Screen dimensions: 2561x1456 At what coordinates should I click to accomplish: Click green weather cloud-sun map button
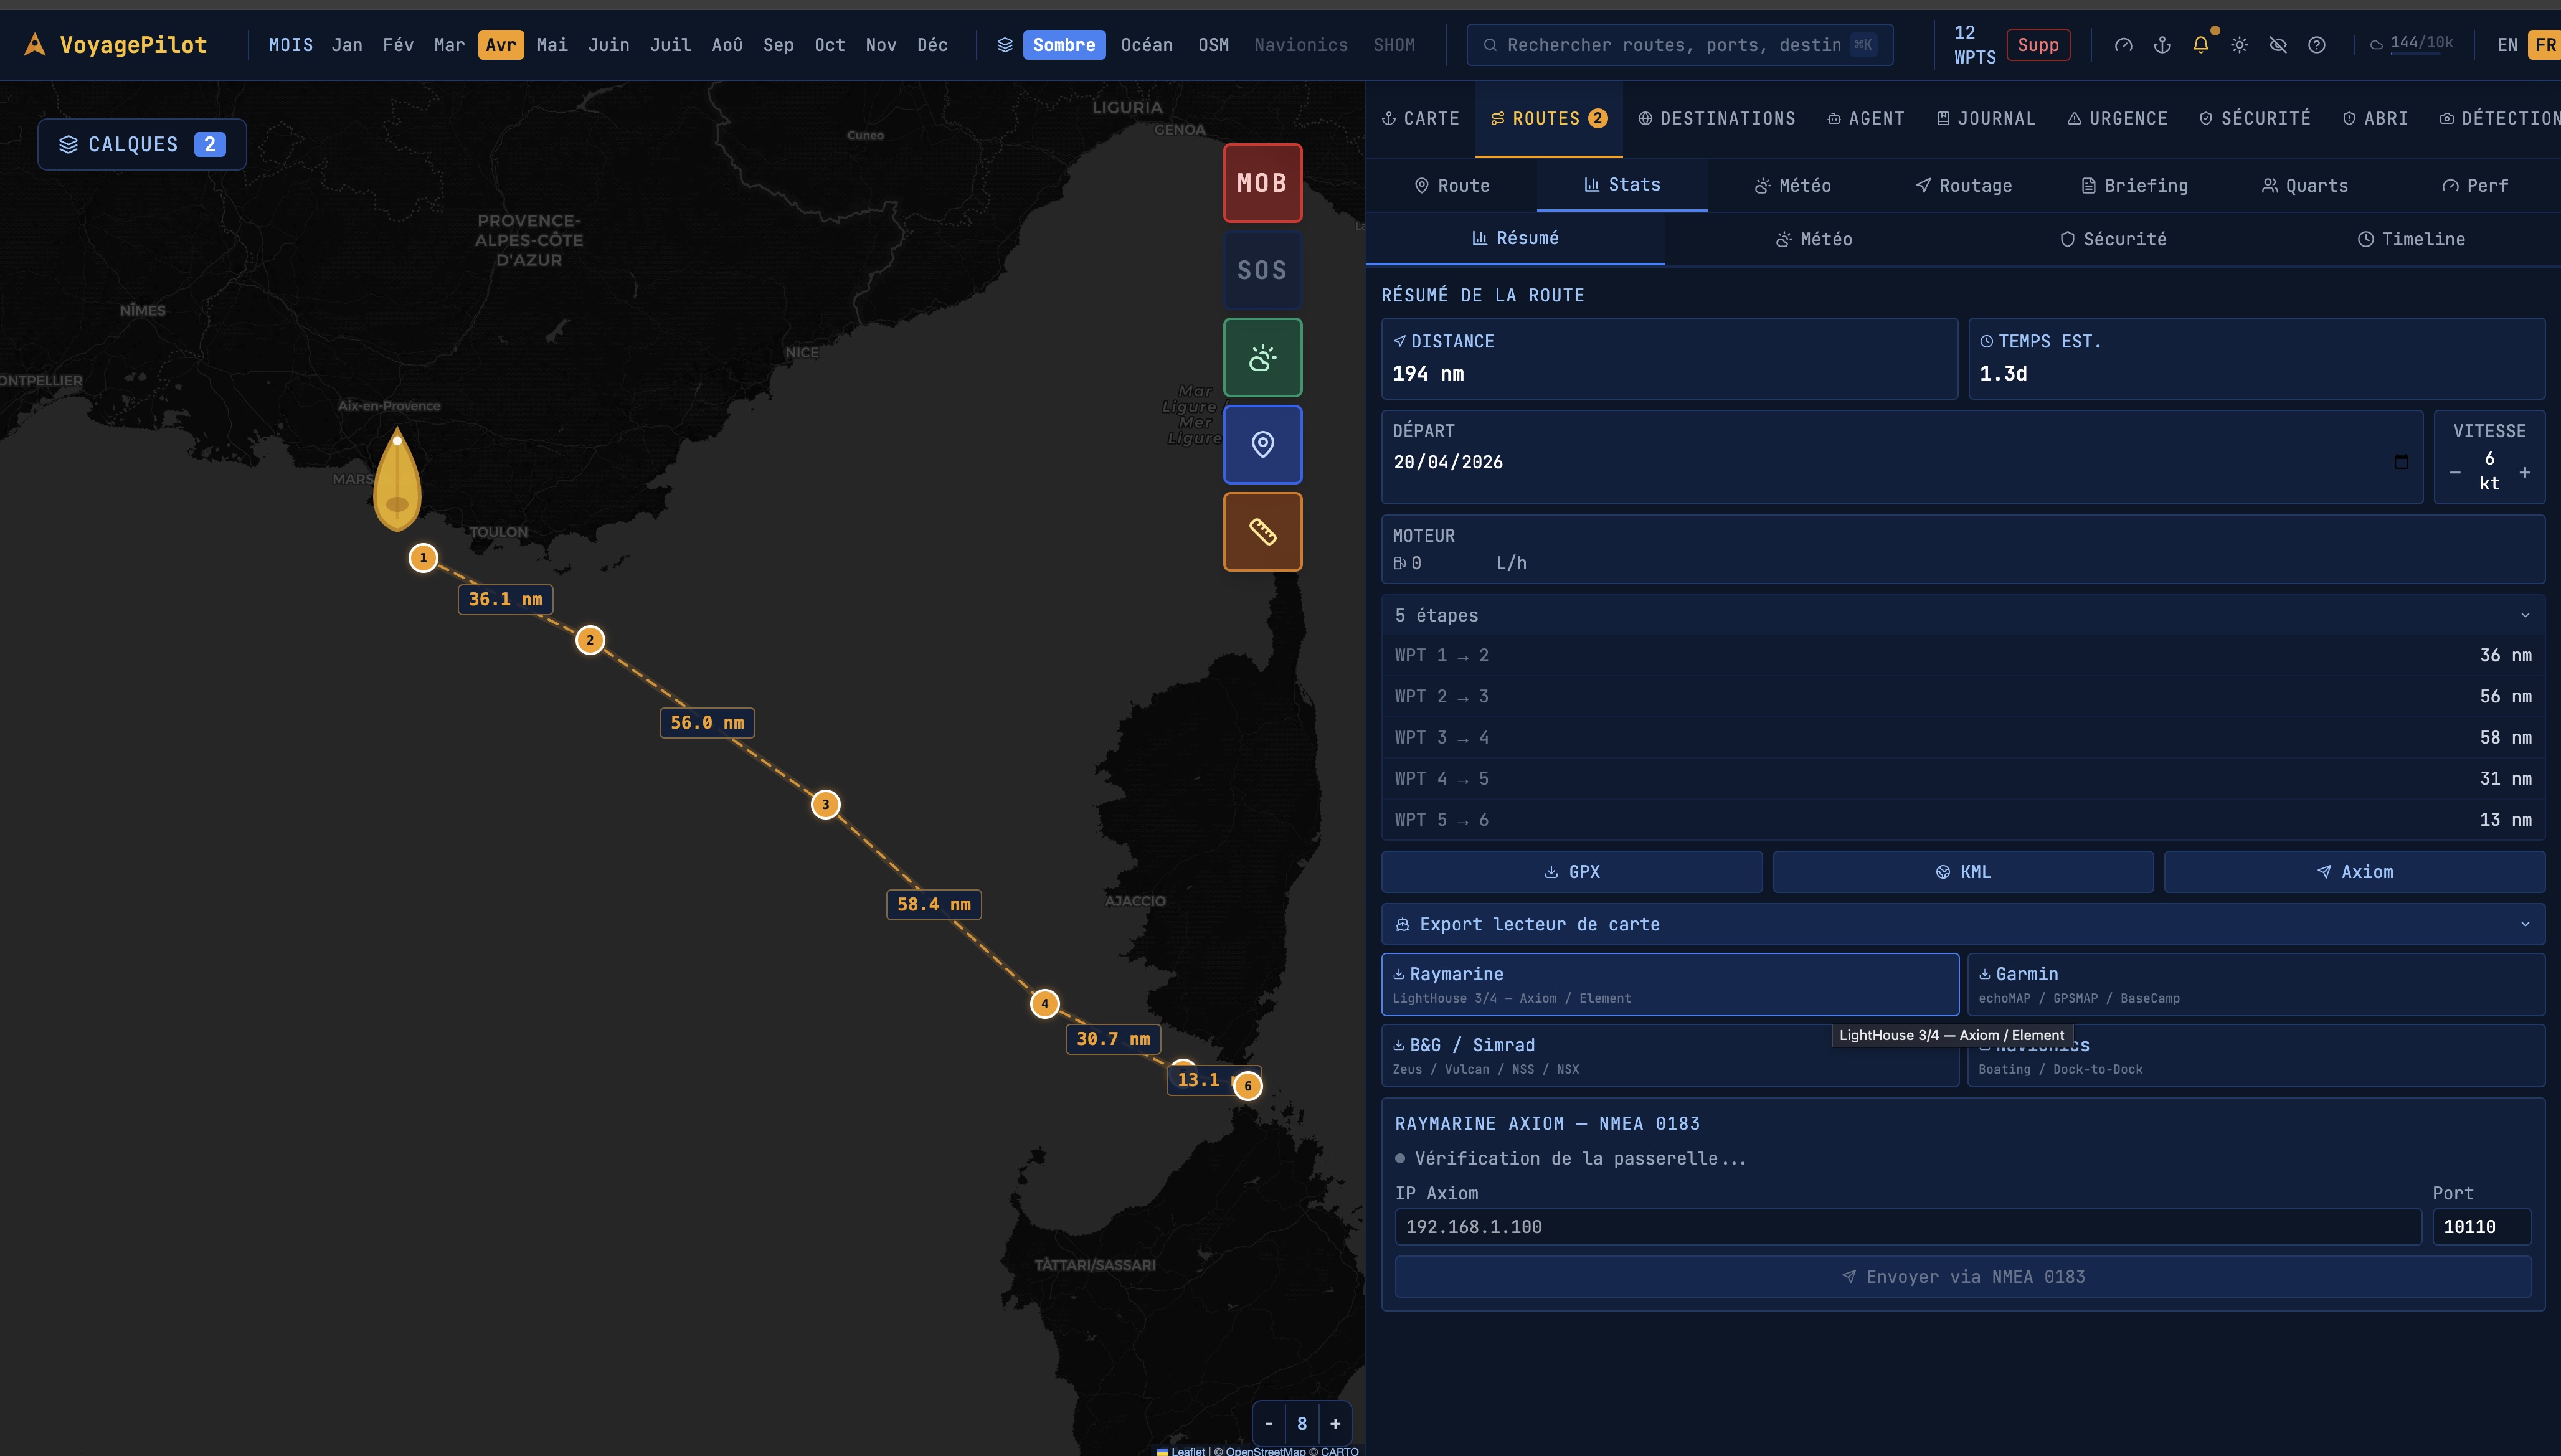[1262, 357]
